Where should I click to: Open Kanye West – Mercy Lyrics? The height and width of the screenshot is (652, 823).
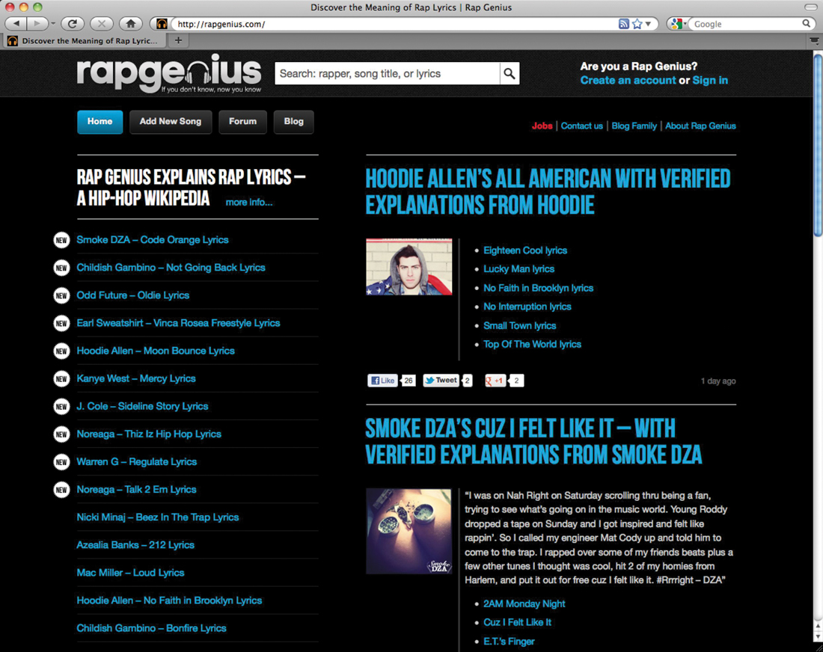[x=136, y=379]
